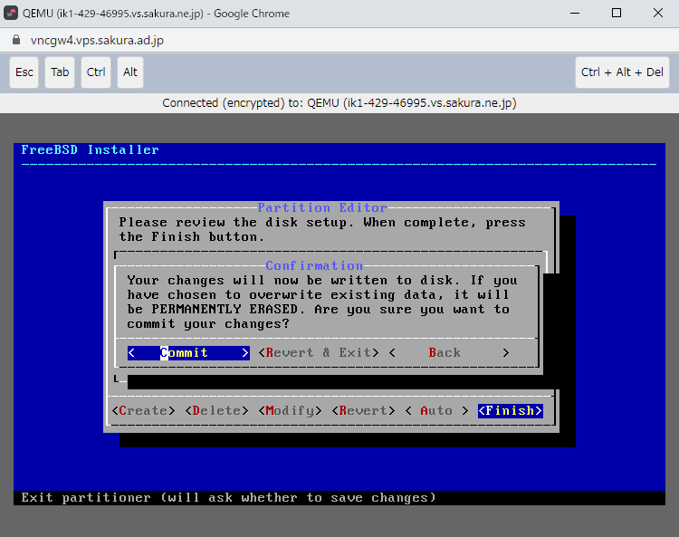This screenshot has height=537, width=679.
Task: Maximize the Chrome window
Action: coord(617,13)
